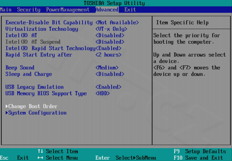The image size is (232, 161).
Task: Change the <VT-x Only> value
Action: click(111, 29)
